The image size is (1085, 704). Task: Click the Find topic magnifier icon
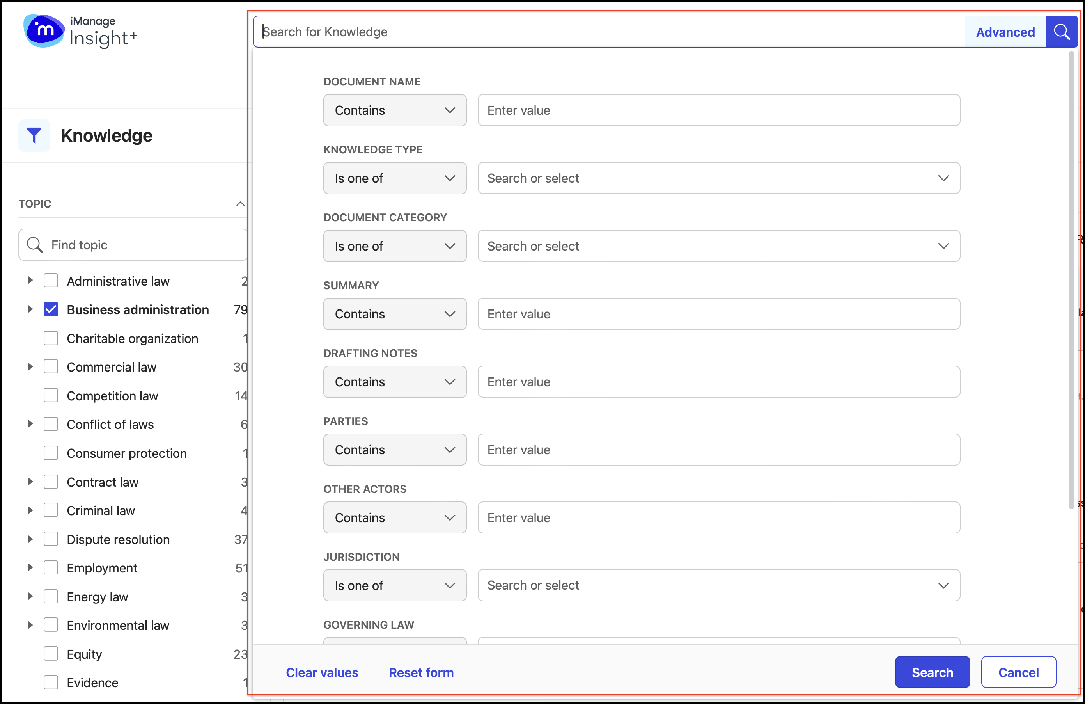35,245
